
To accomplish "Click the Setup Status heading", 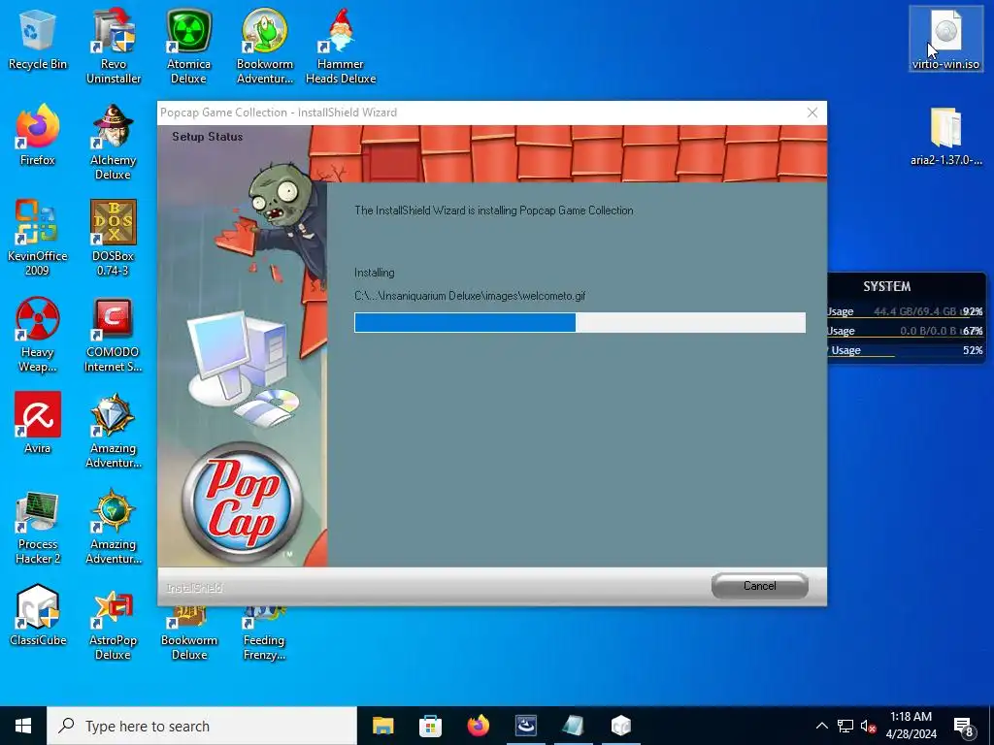I will tap(208, 136).
